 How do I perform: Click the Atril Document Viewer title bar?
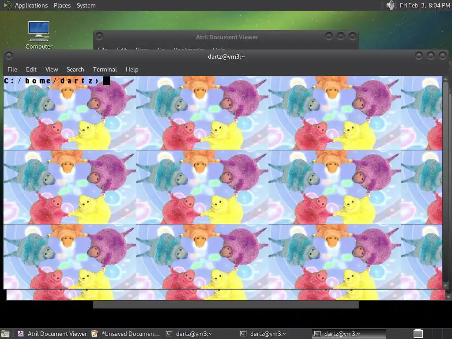(226, 37)
